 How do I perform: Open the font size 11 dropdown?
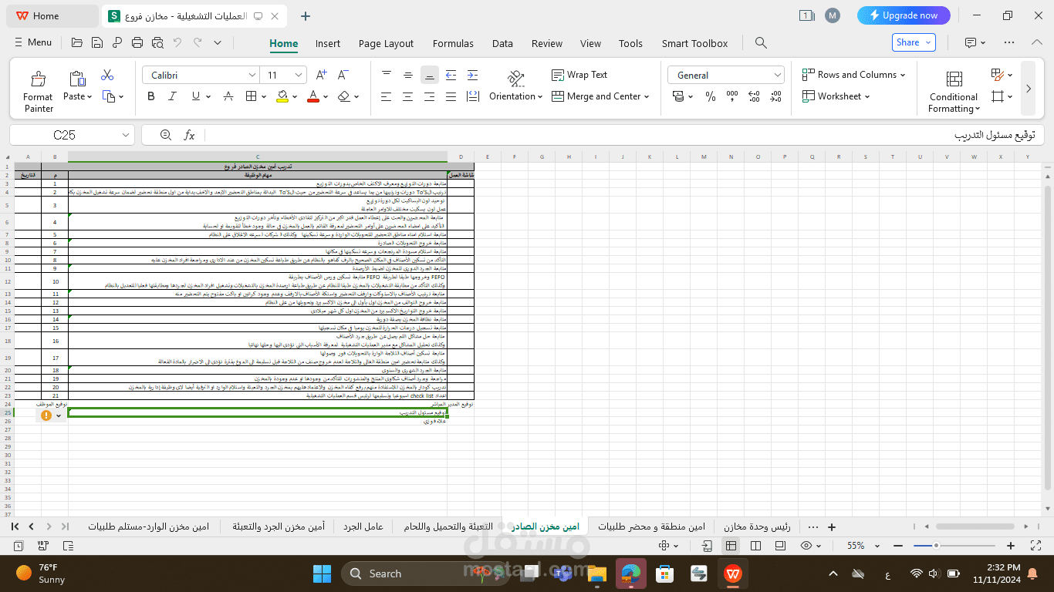(x=299, y=75)
